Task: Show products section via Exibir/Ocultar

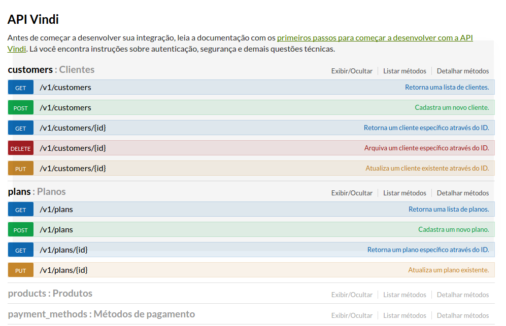Action: pyautogui.click(x=352, y=295)
